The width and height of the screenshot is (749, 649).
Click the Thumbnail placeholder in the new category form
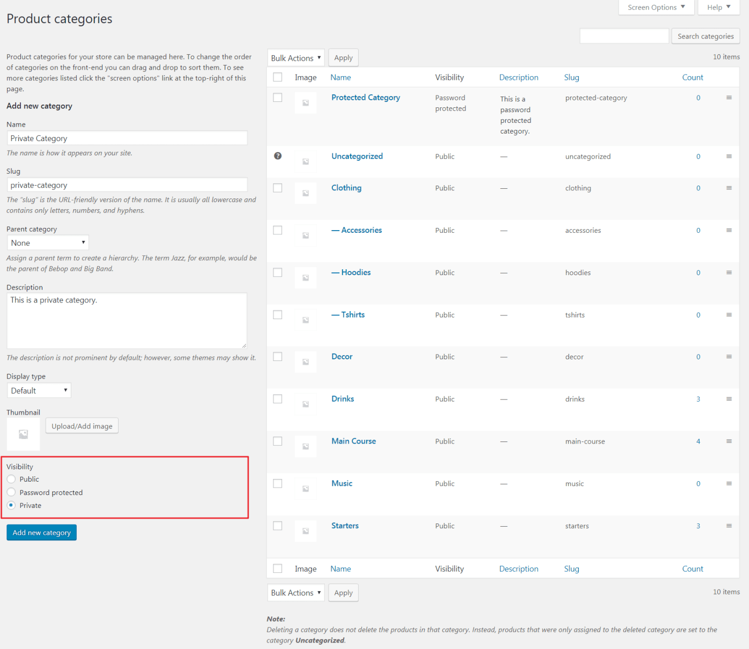(x=23, y=433)
